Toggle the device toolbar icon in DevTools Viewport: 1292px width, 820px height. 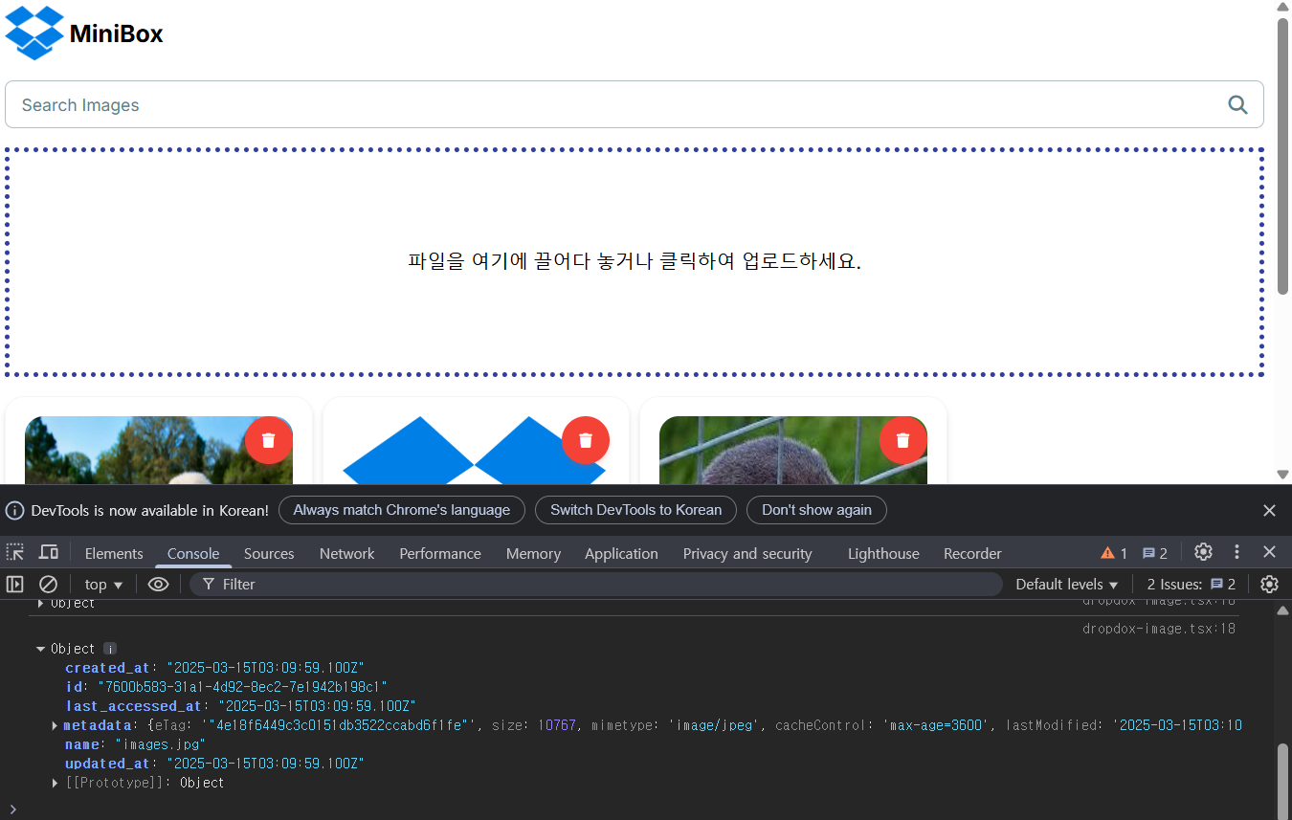click(x=48, y=552)
